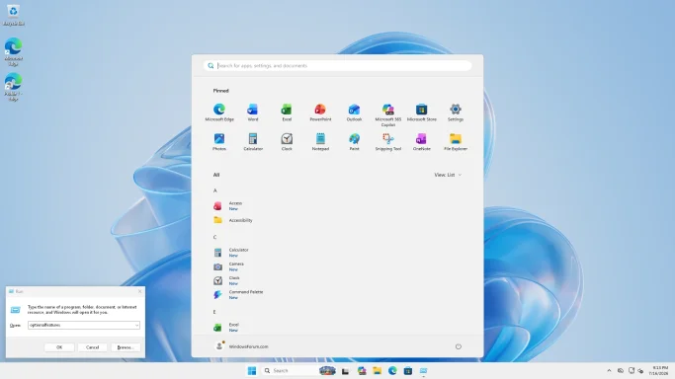Open Access in the All apps list
The width and height of the screenshot is (675, 379).
(228, 206)
